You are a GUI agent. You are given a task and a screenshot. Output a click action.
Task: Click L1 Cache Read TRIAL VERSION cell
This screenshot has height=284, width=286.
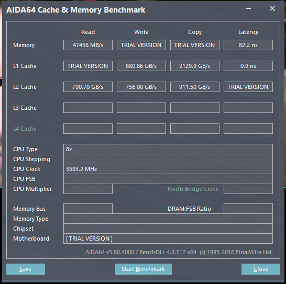tap(88, 66)
